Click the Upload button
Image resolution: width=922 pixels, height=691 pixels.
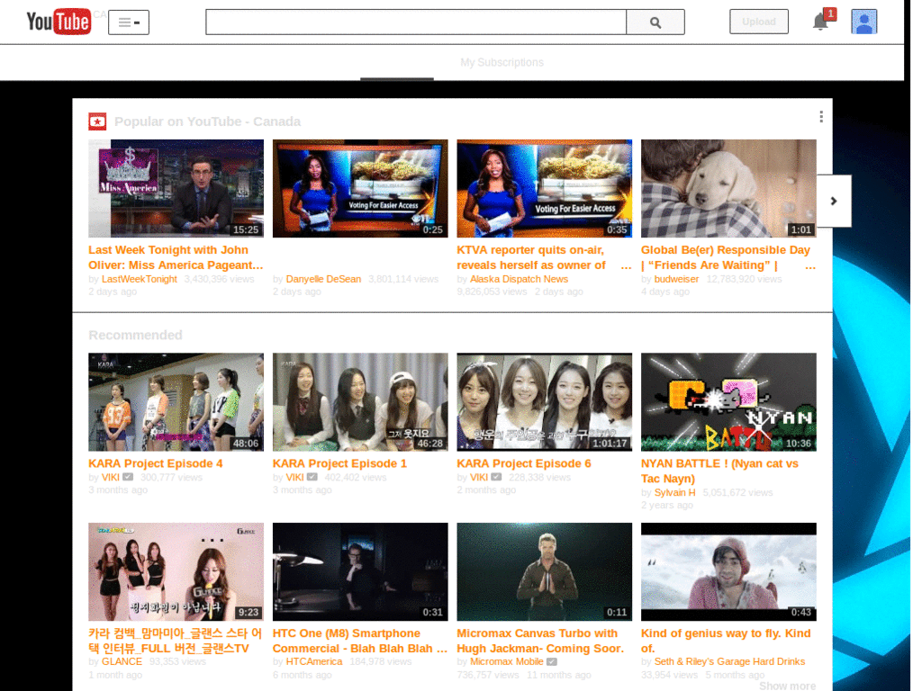click(758, 22)
